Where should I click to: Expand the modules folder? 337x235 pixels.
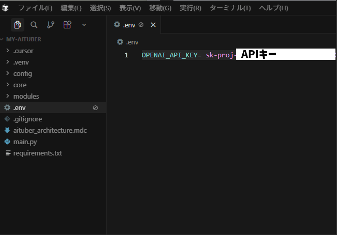coord(26,96)
